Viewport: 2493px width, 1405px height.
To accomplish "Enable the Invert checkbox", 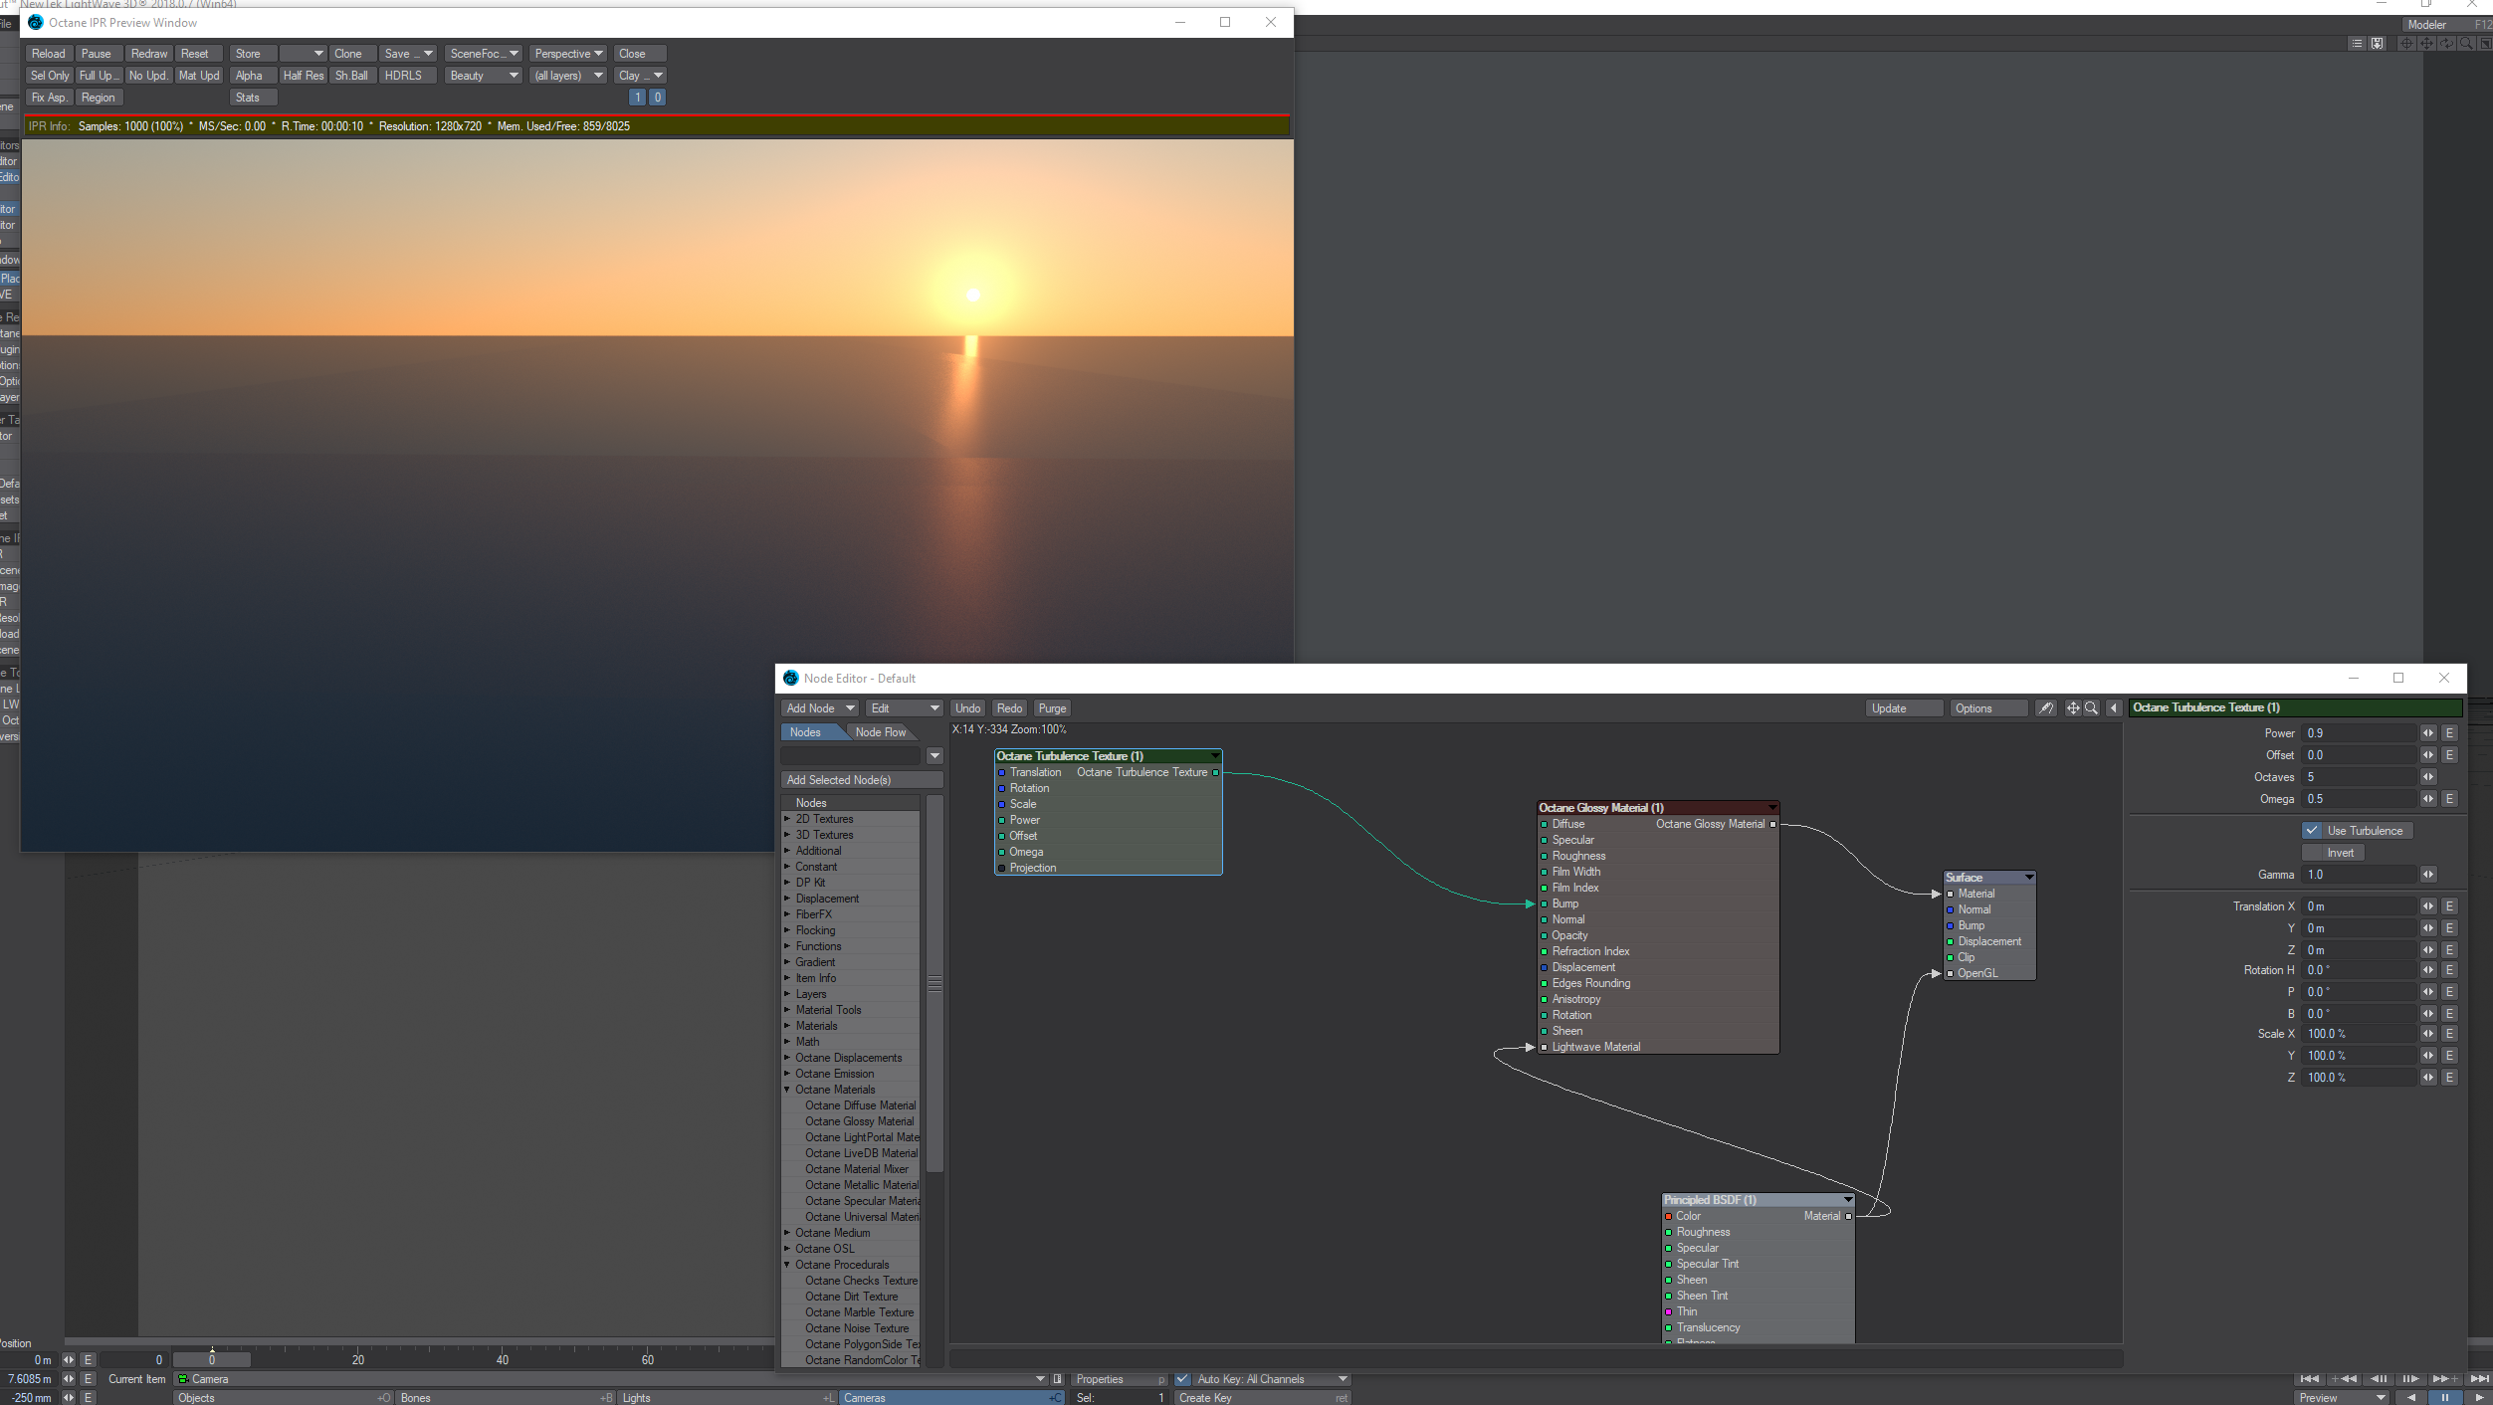I will tap(2312, 853).
